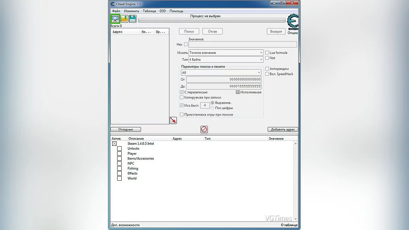Click the open file folder icon
The width and height of the screenshot is (409, 230).
point(124,19)
